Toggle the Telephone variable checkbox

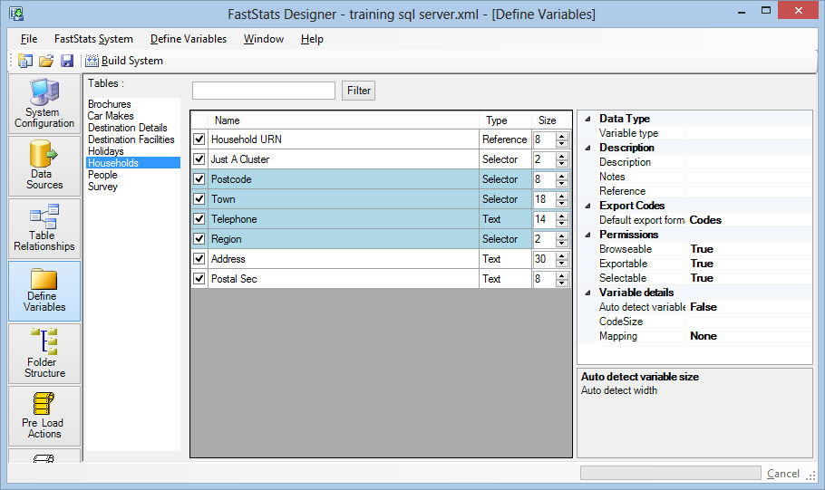click(199, 219)
